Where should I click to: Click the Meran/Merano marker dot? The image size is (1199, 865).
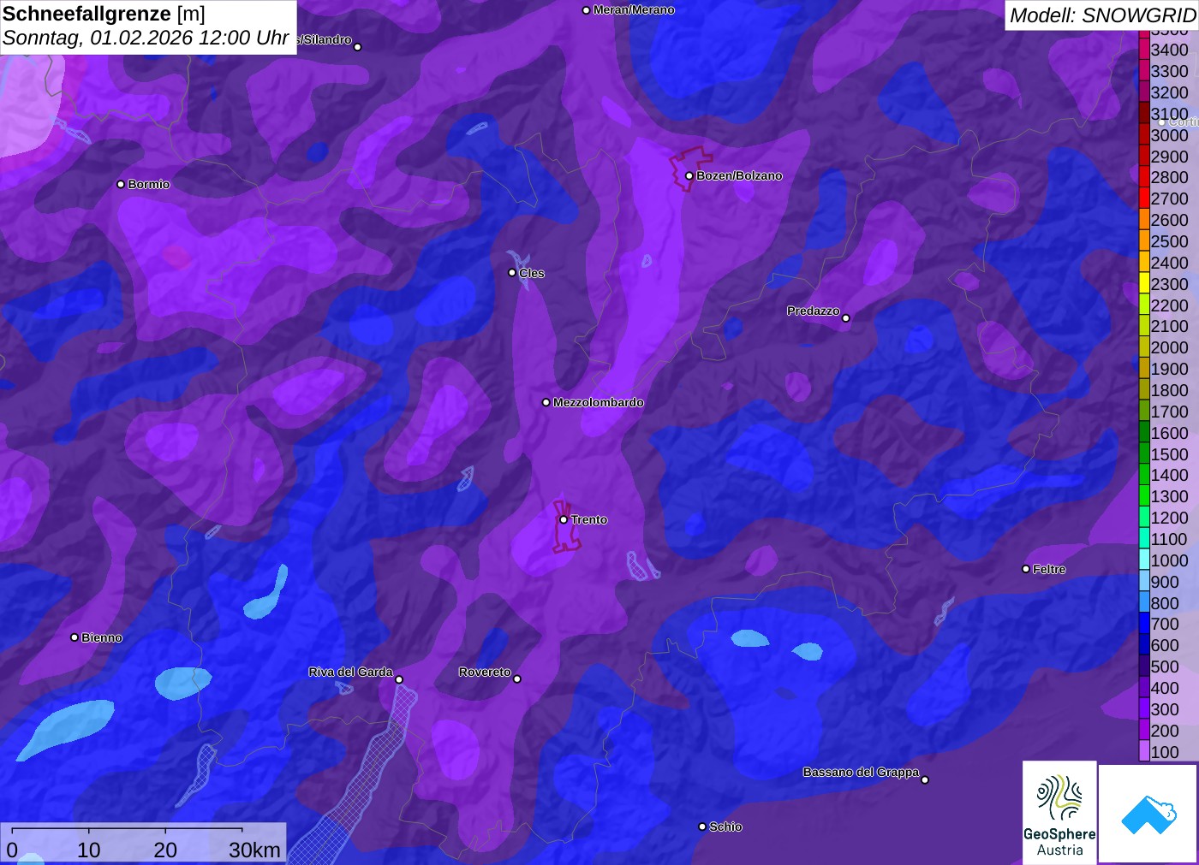pos(586,10)
